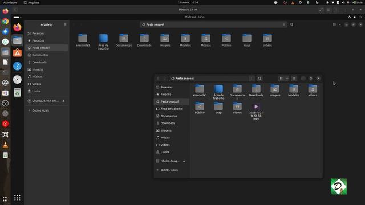Click the search icon in front Files window

259,79
